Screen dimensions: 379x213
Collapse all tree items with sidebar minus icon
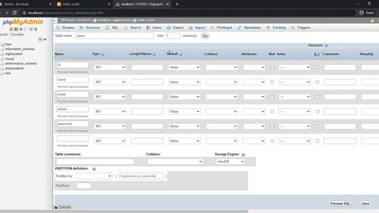(40, 39)
